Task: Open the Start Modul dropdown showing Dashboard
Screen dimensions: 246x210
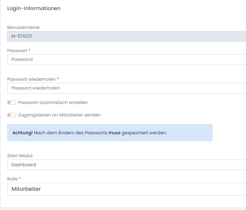Action: (x=126, y=165)
